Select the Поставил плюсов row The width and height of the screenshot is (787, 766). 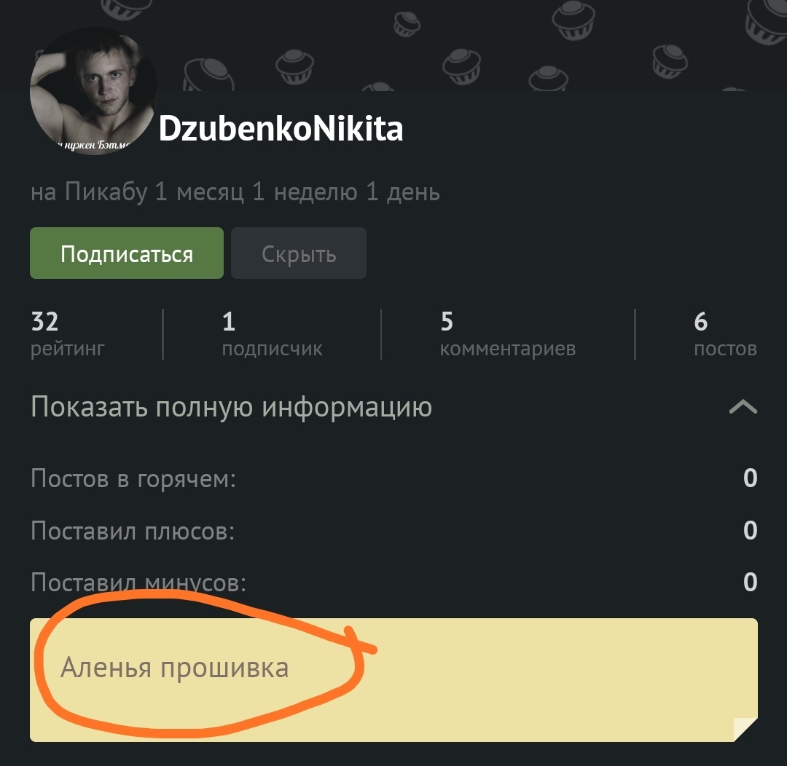[393, 530]
